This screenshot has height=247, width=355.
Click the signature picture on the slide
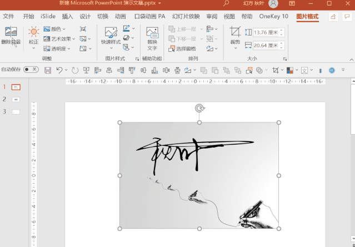coord(199,175)
